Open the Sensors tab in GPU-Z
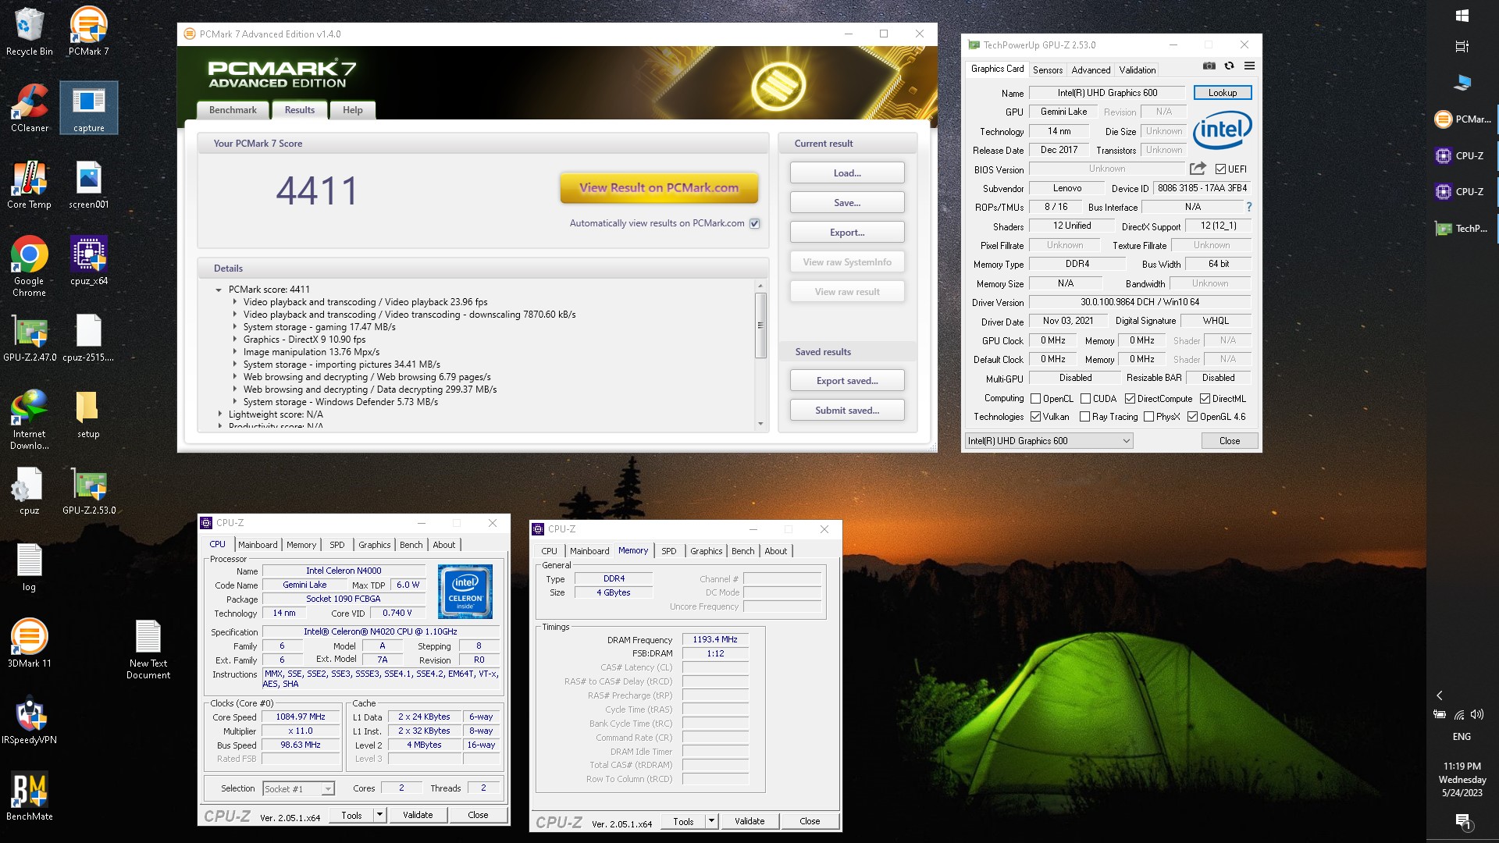 tap(1048, 69)
